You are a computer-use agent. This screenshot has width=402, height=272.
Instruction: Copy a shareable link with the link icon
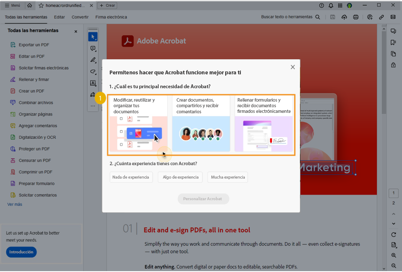click(380, 17)
